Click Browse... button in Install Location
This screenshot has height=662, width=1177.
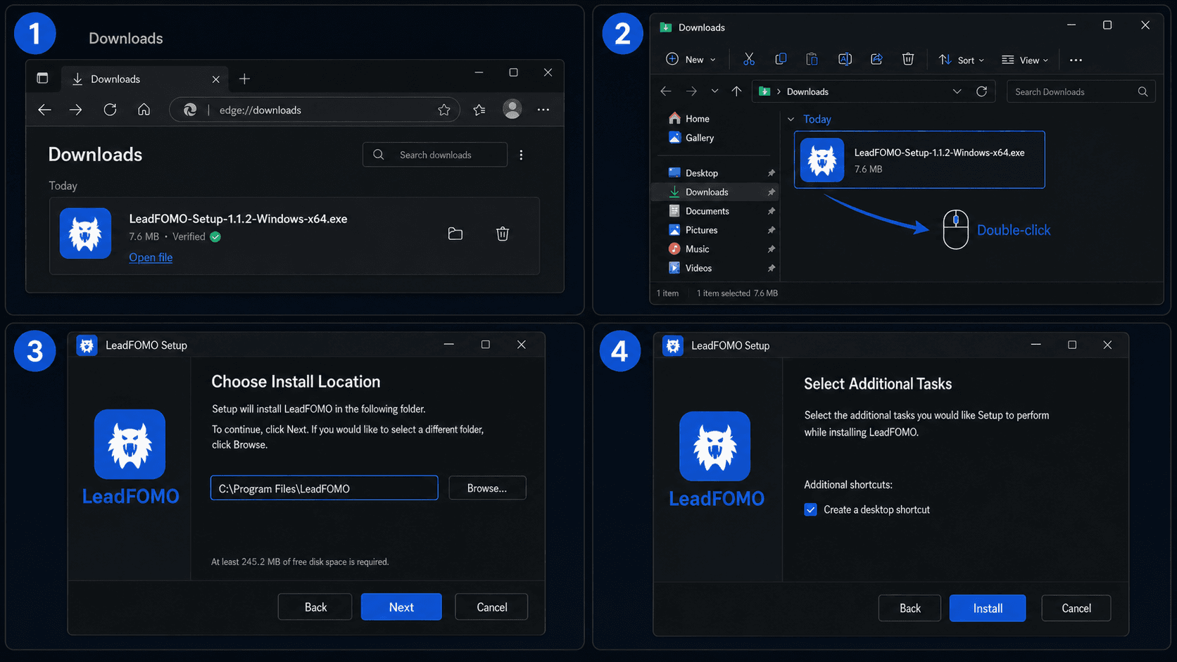[487, 488]
